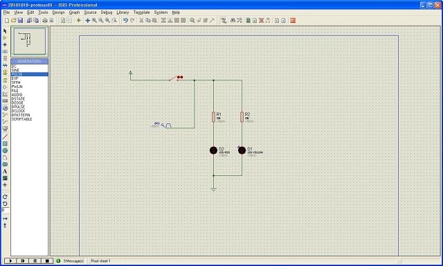Viewport: 443px width, 266px height.
Task: Click the Undo toolbar icon
Action: 125,20
